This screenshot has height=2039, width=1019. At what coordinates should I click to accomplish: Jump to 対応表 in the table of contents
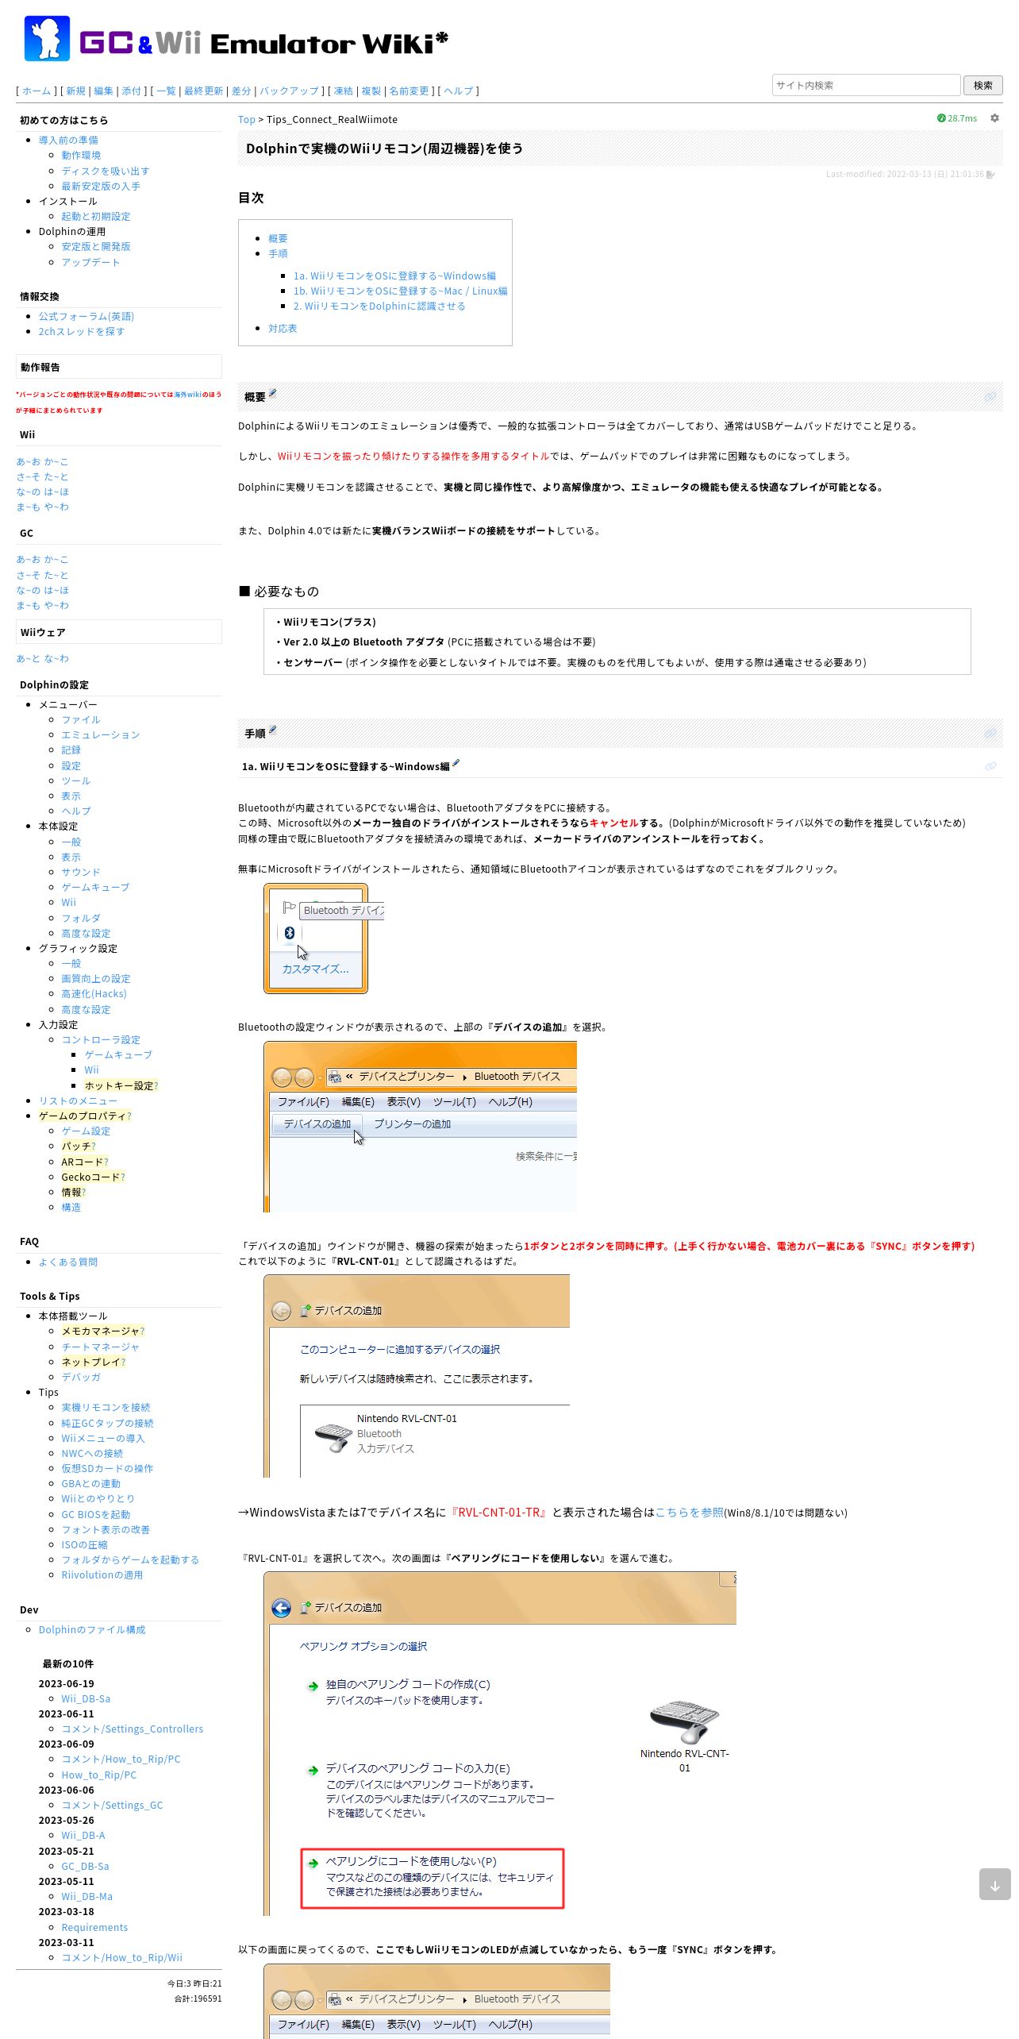[x=283, y=329]
